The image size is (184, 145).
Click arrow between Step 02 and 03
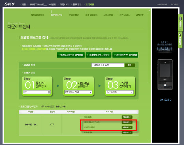click(x=99, y=86)
